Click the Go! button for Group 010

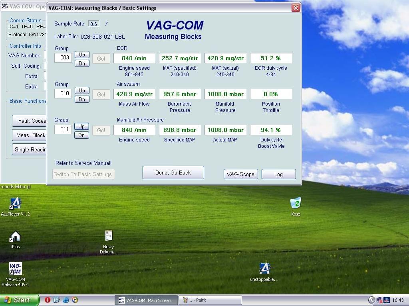pyautogui.click(x=101, y=94)
